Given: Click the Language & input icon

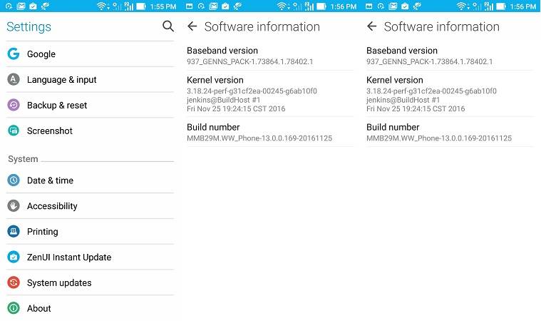Looking at the screenshot, I should coord(14,79).
